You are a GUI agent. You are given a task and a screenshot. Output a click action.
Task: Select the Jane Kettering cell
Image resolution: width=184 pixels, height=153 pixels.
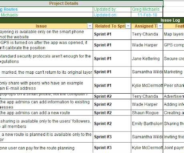click(x=147, y=59)
